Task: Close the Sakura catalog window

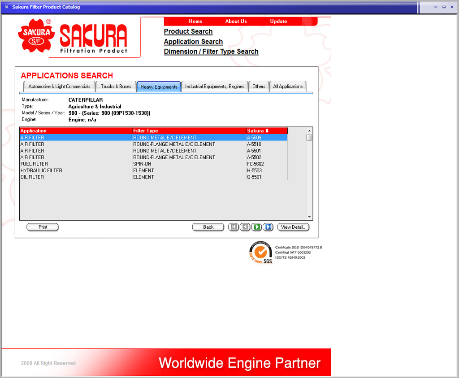Action: [452, 7]
